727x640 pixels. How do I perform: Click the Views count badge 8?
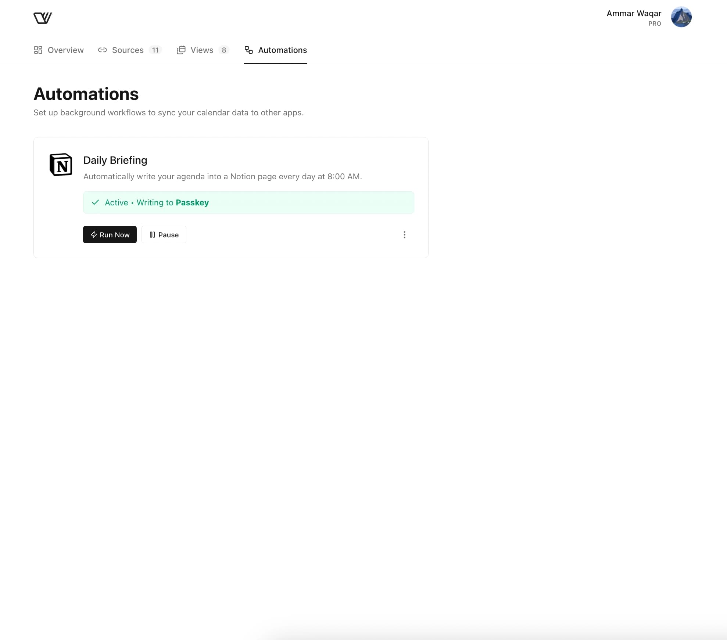click(x=224, y=50)
